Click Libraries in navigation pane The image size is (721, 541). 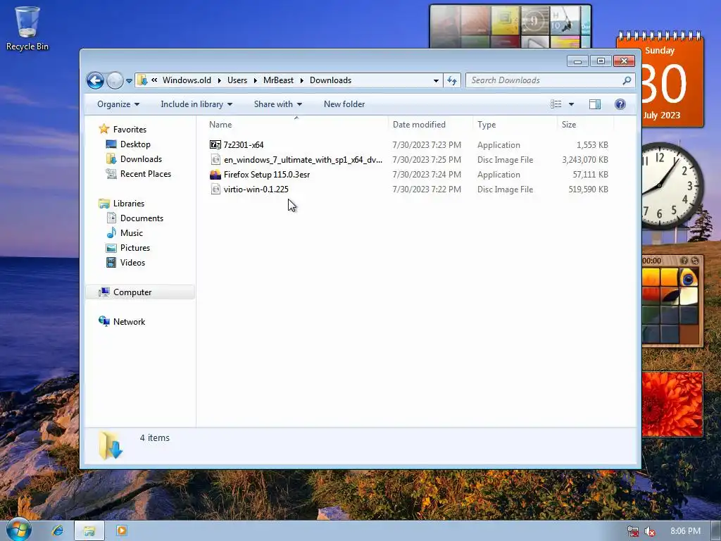coord(129,204)
